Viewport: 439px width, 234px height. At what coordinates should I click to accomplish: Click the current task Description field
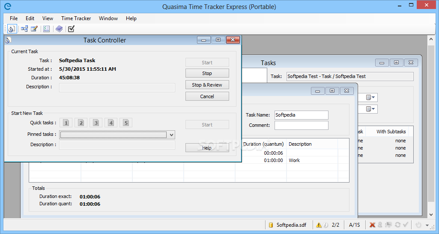point(117,87)
